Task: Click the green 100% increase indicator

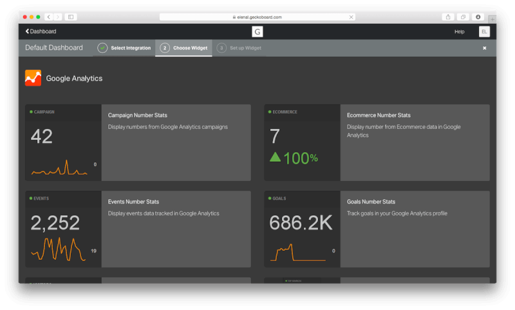Action: (x=294, y=158)
